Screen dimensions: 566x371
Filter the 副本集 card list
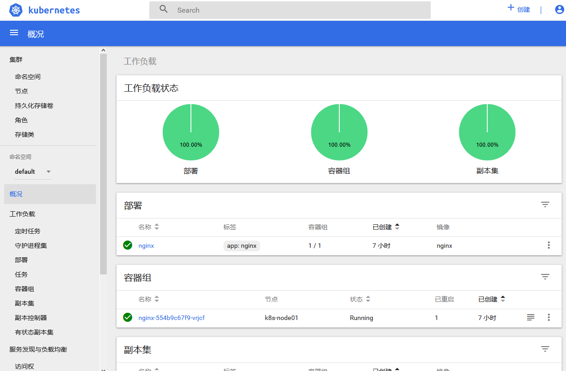[545, 349]
